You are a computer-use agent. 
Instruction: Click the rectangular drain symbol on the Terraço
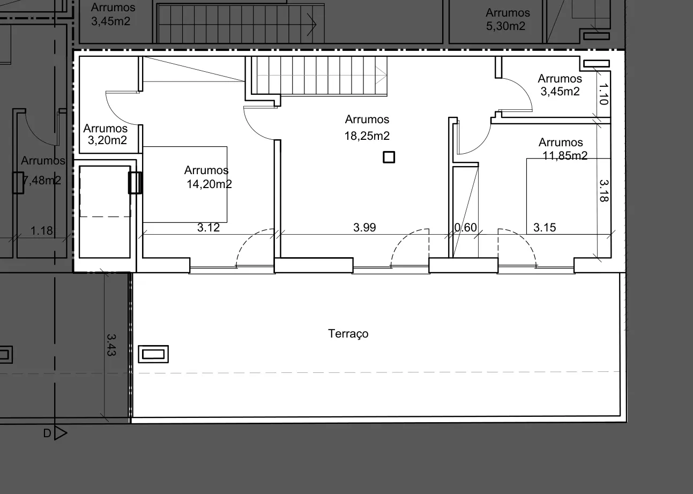(x=153, y=354)
